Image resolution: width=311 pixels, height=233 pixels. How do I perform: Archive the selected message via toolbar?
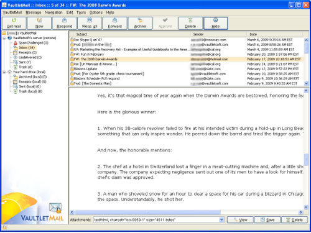(x=140, y=23)
